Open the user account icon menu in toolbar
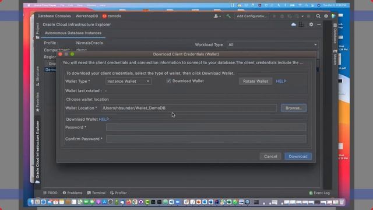The width and height of the screenshot is (373, 210). 217,16
